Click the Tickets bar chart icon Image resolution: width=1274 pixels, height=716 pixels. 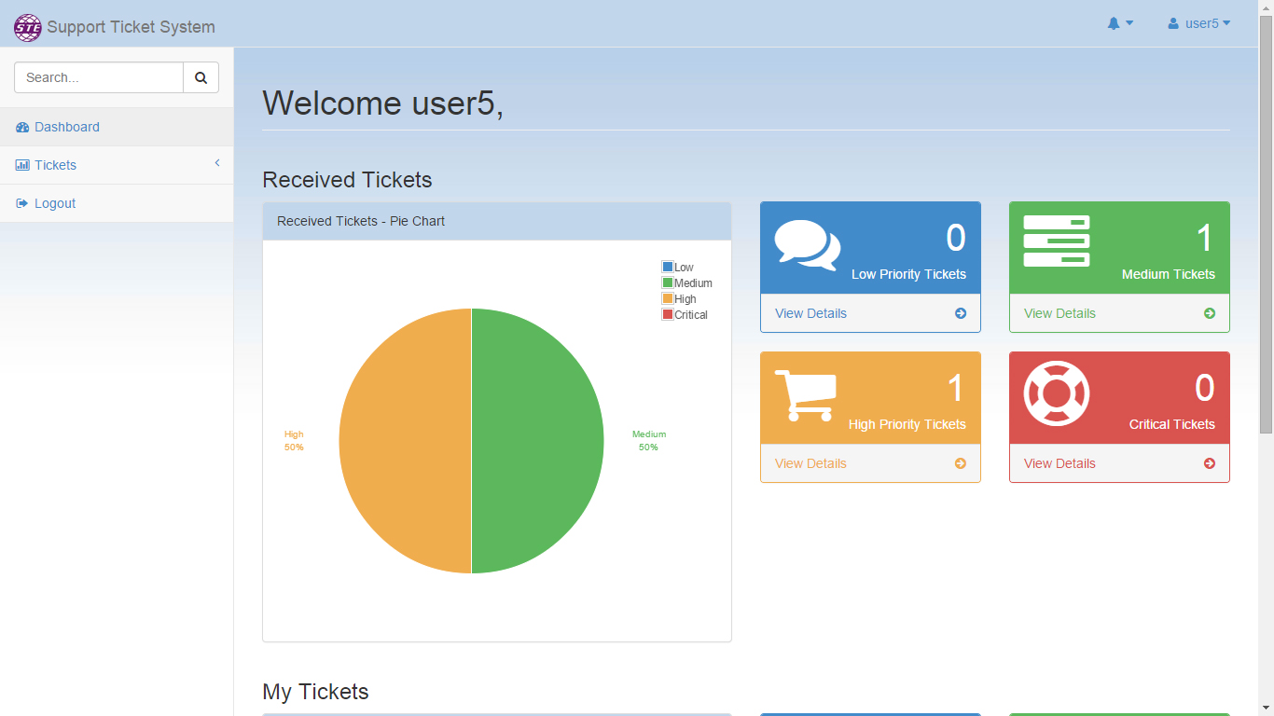[x=22, y=165]
